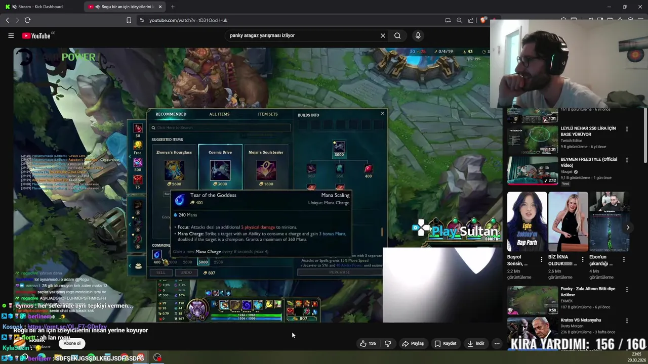This screenshot has height=364, width=648.
Task: Pick the Tear of the Goddess common item
Action: coord(157,255)
